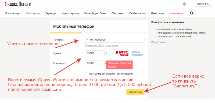Open the notifications bell icon

click(184, 4)
